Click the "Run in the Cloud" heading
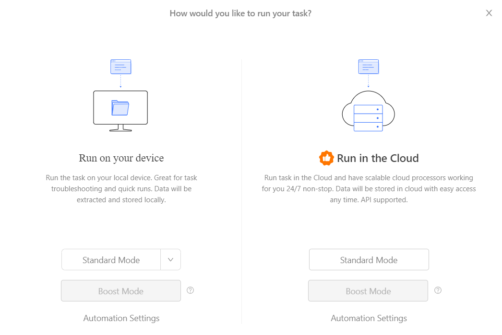The image size is (502, 335). coord(378,158)
